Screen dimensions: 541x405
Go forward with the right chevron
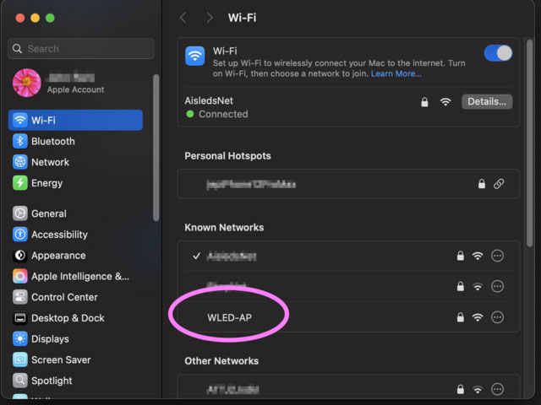209,18
